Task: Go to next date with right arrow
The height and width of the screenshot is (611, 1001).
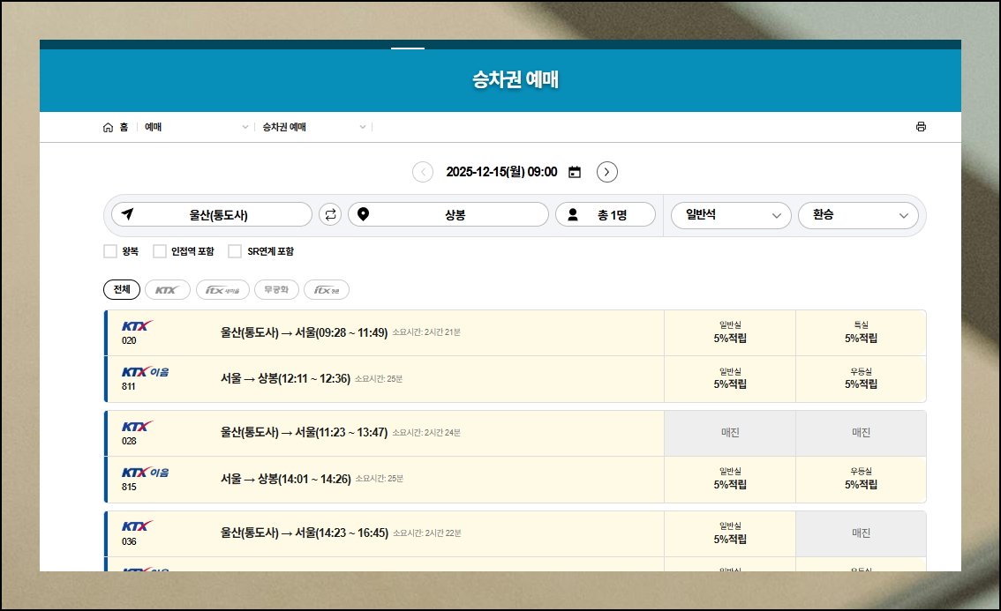Action: pos(607,172)
